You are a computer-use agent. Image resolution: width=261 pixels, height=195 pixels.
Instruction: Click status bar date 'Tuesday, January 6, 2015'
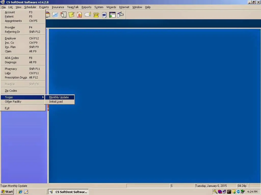[x=211, y=186]
